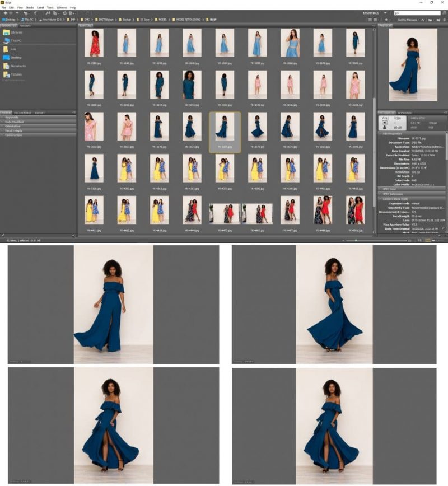Screen dimensions: 448x486
Task: Select This PC in the Favorites panel
Action: tap(17, 40)
